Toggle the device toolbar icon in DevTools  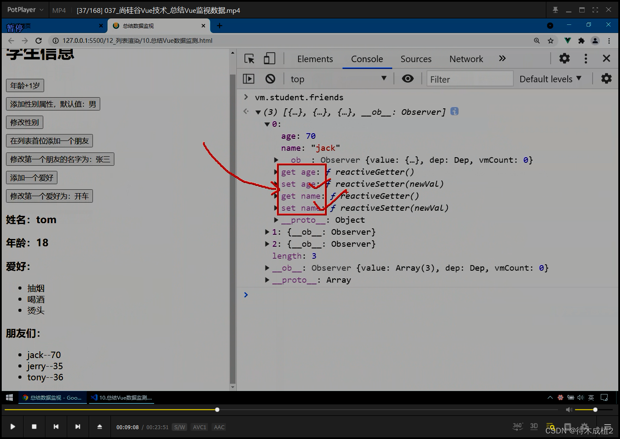pyautogui.click(x=269, y=59)
